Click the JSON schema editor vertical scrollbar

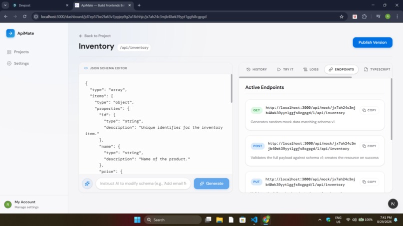coord(231,88)
